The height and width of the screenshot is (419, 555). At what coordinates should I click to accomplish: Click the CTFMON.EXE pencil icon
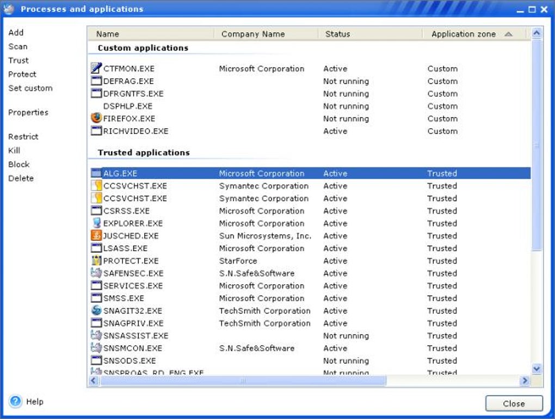(x=96, y=68)
